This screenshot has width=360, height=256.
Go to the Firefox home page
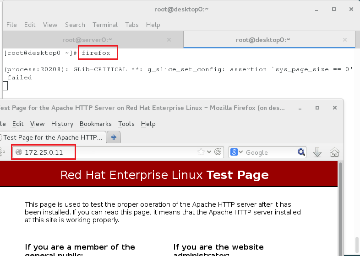(334, 152)
